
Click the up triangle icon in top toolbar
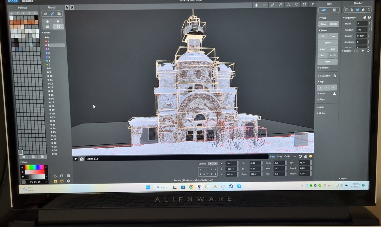[288, 5]
